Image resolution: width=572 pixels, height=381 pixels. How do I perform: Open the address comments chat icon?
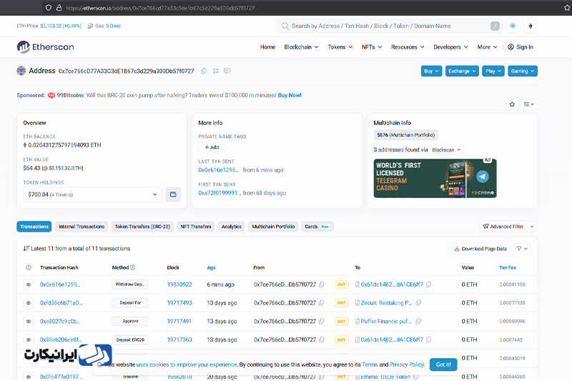tap(227, 71)
